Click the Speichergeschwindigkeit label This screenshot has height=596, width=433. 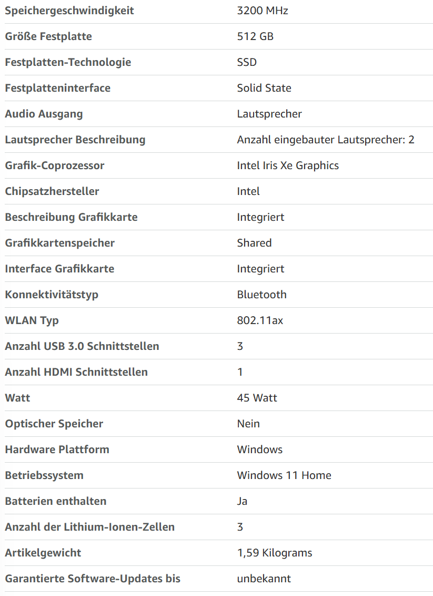69,11
